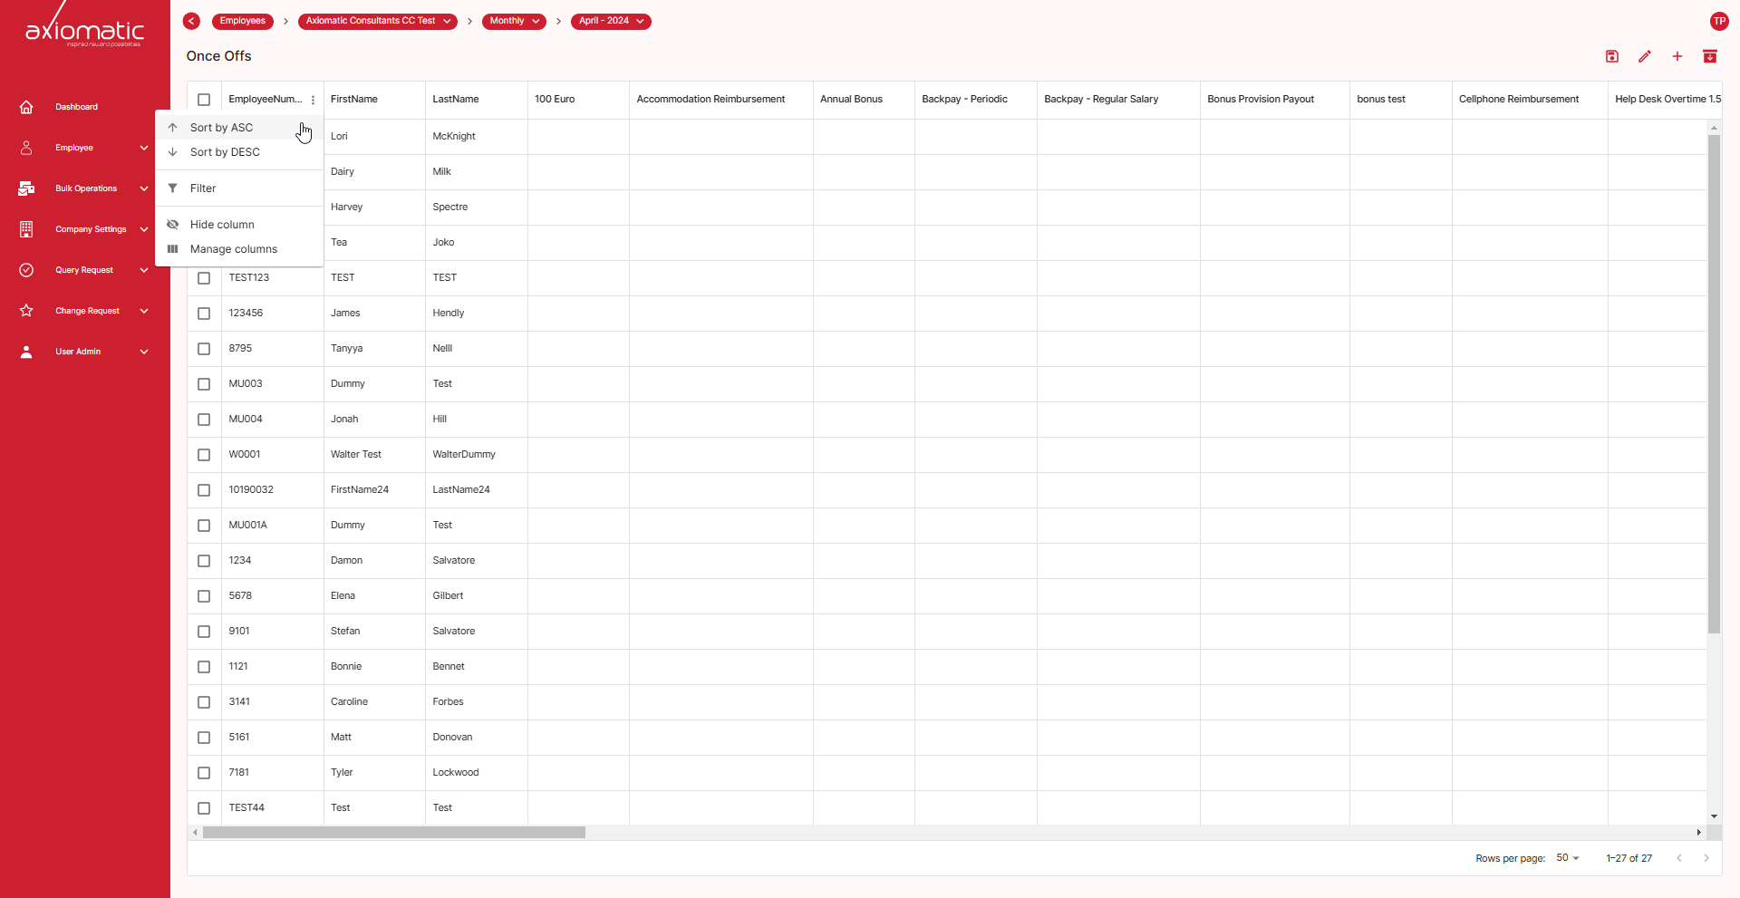Check the checkbox for employee TEST123
Viewport: 1740px width, 898px height.
coord(203,278)
